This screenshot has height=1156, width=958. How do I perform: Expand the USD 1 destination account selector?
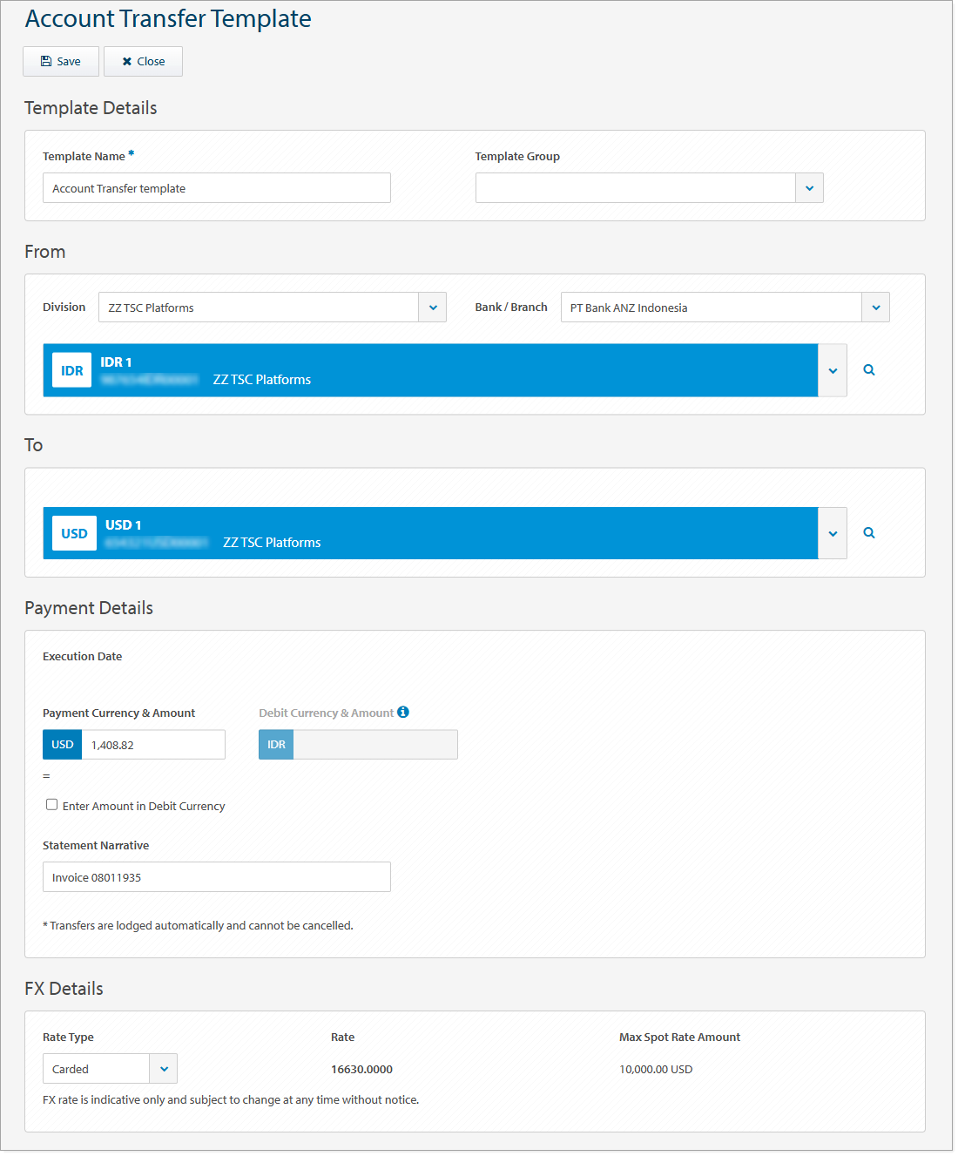click(x=832, y=532)
